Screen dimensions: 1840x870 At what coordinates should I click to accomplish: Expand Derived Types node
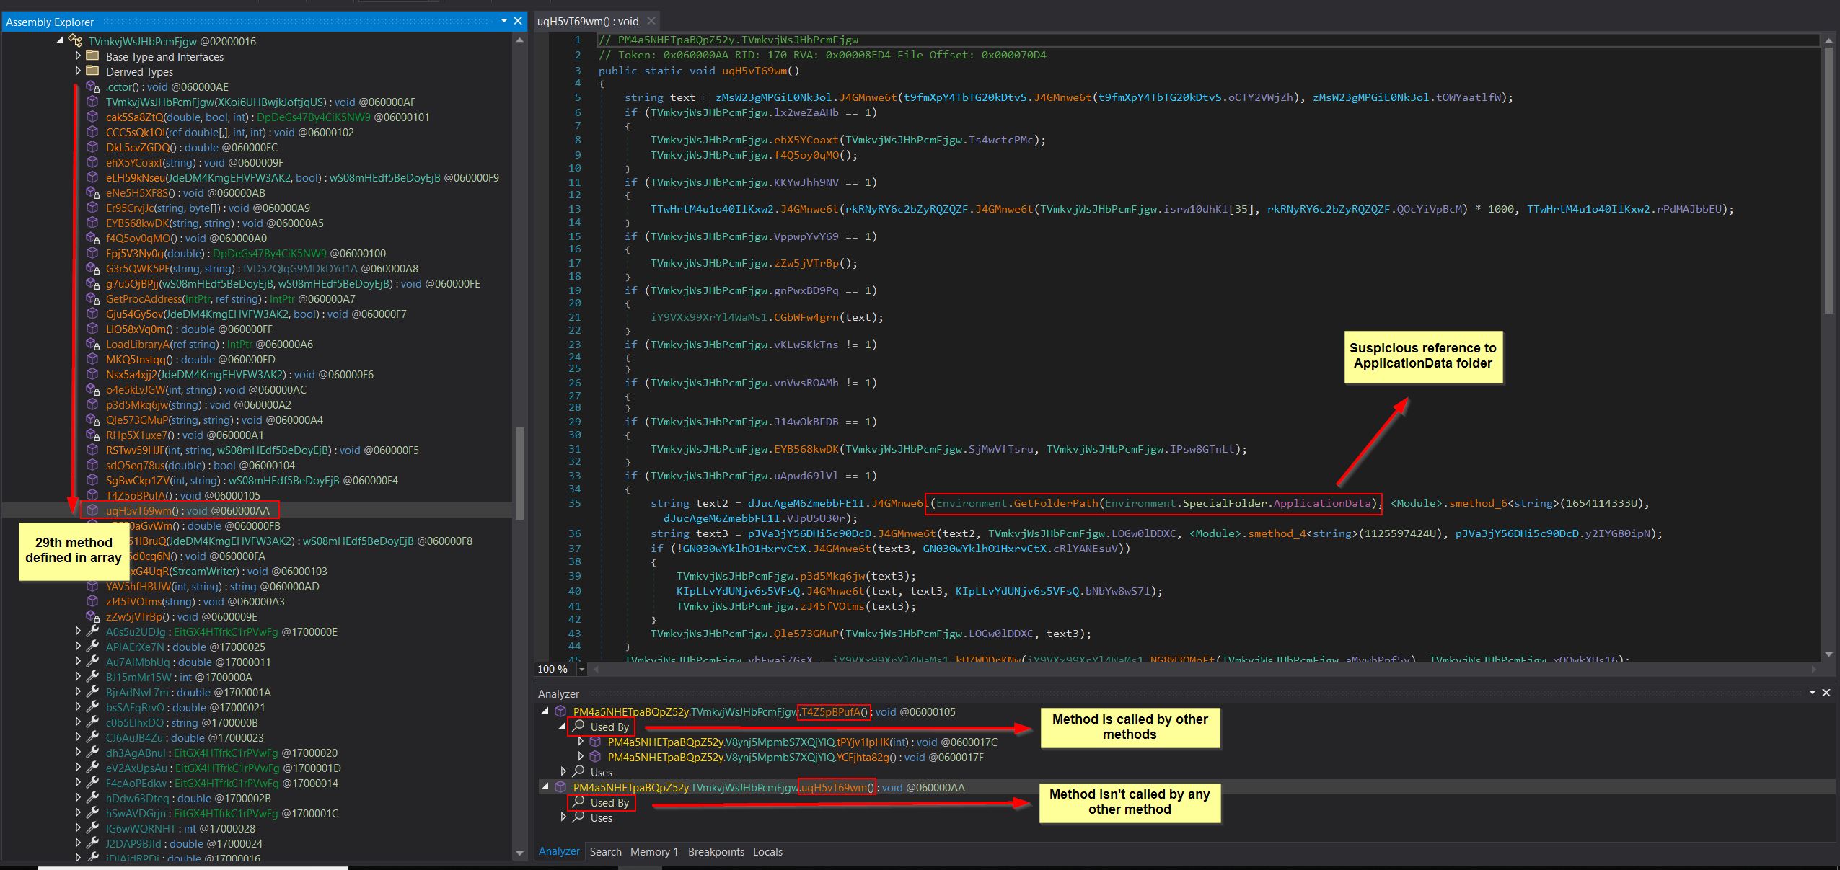coord(78,71)
